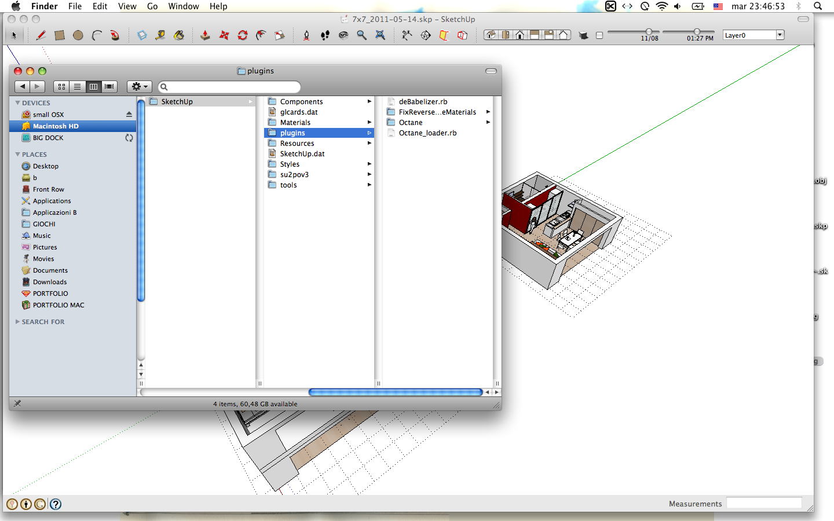Switch Finder to column view
This screenshot has height=521, width=834.
[x=93, y=87]
